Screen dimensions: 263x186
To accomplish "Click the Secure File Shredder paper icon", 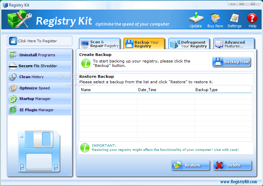I will click(x=13, y=66).
